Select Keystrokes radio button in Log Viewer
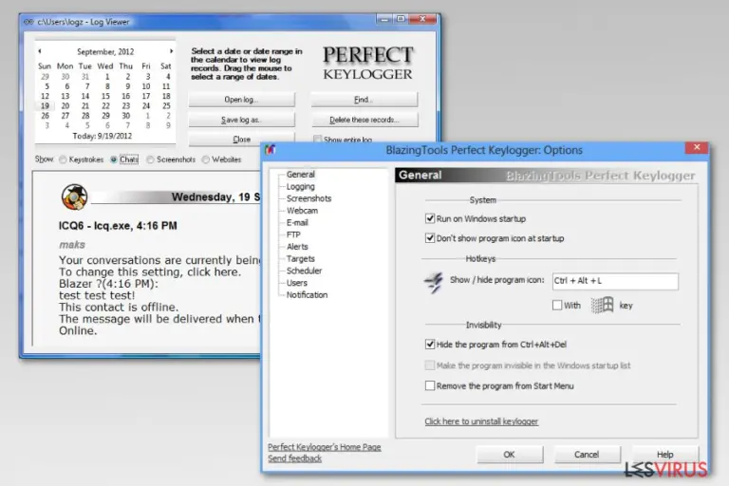 63,159
